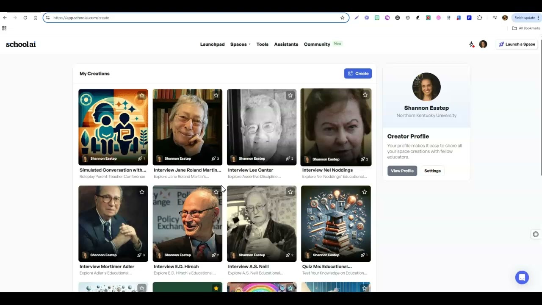Star the Quiz Me: Educational card
The width and height of the screenshot is (542, 305).
click(365, 192)
